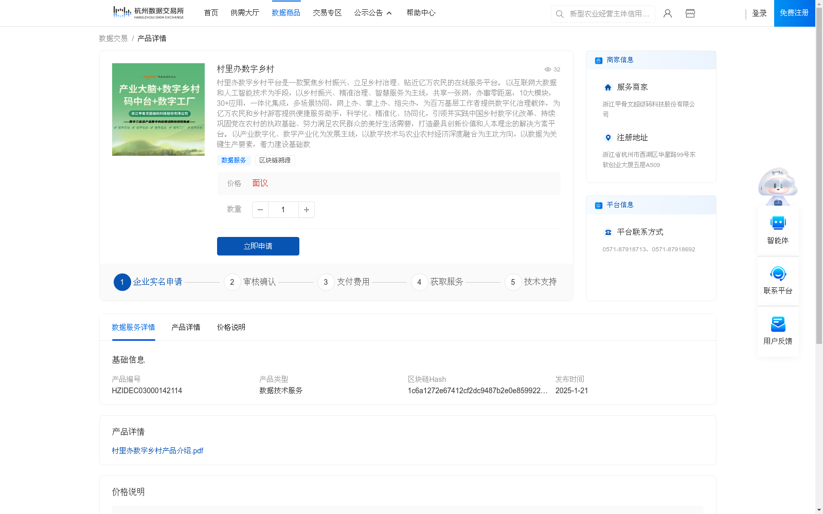This screenshot has height=514, width=823.
Task: Click the green product cover thumbnail
Action: pyautogui.click(x=158, y=109)
